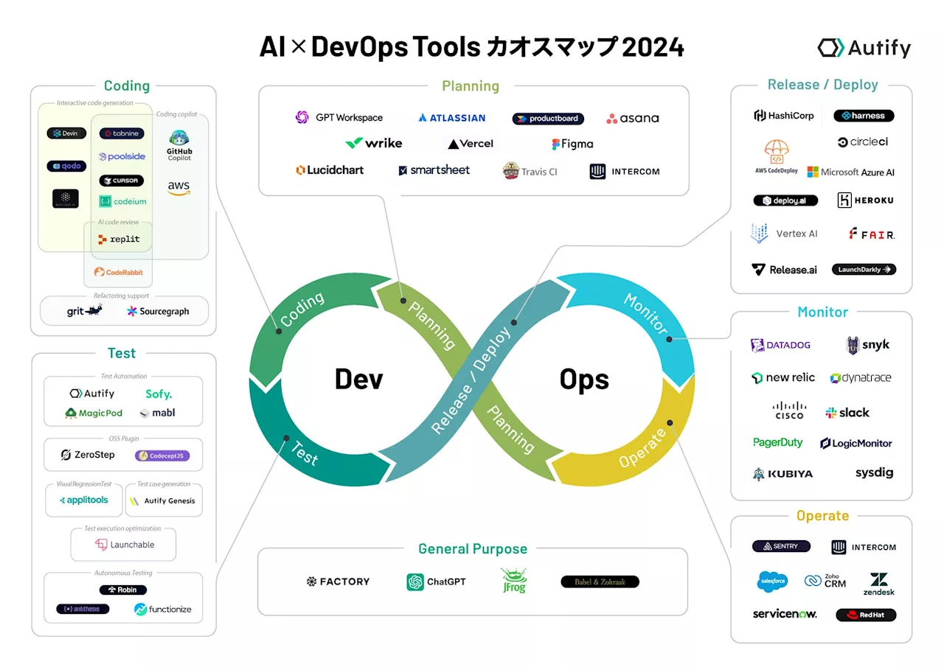Select the Sentry badge
Image resolution: width=944 pixels, height=667 pixels.
click(x=781, y=546)
